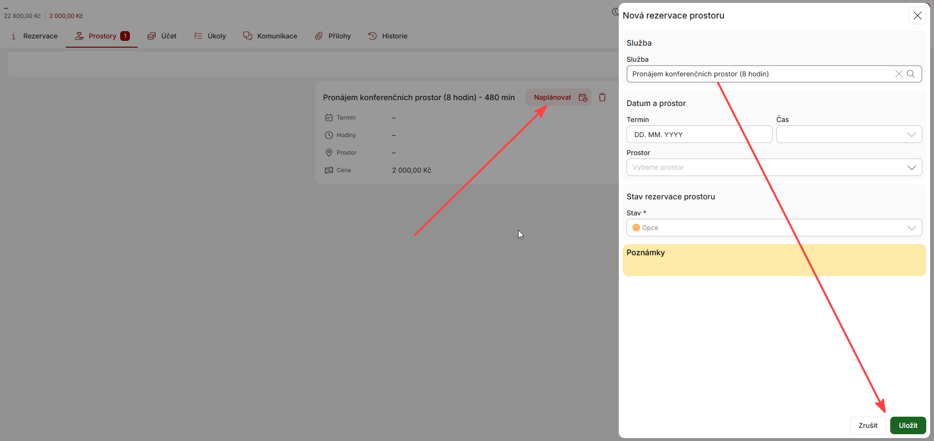Click the Termín date input field

coord(699,135)
